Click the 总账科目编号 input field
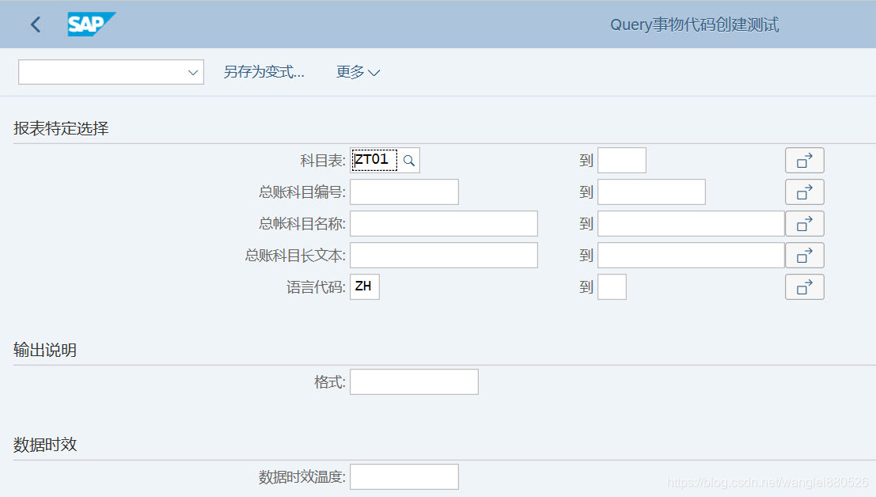The width and height of the screenshot is (876, 497). (x=404, y=192)
